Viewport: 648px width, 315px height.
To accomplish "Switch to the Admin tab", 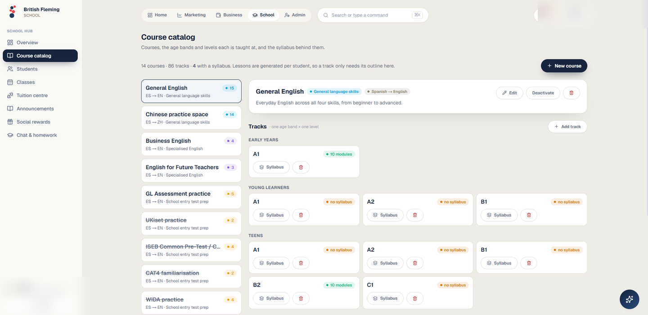I will (295, 15).
